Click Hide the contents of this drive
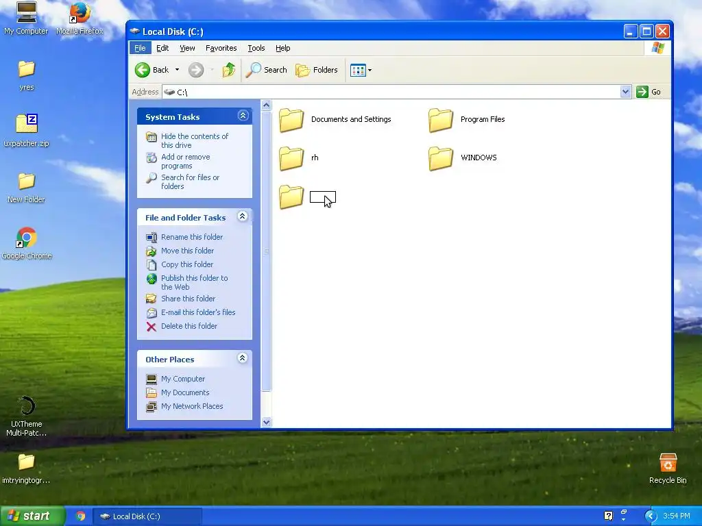702x526 pixels. (195, 140)
